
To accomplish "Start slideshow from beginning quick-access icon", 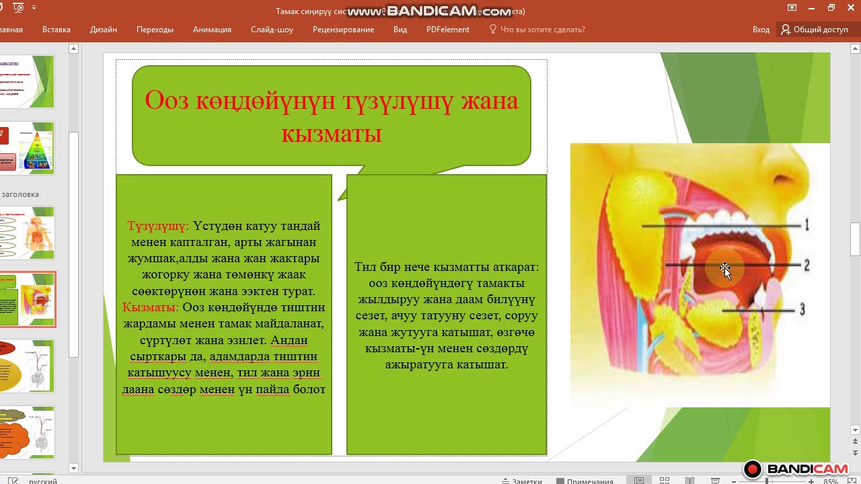I will click(x=18, y=8).
